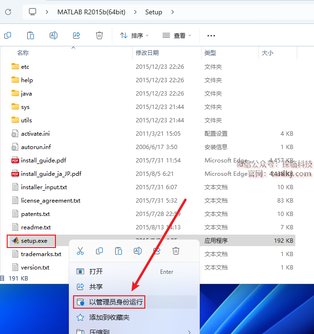Click the help folder icon
314x334 pixels.
[15, 80]
